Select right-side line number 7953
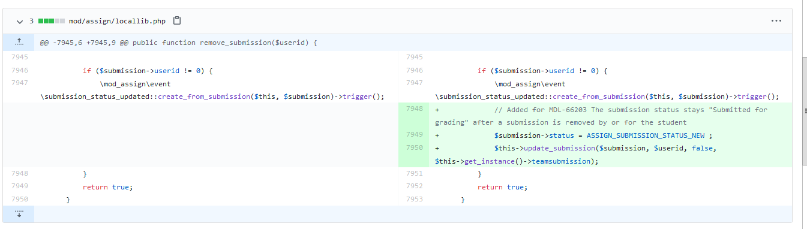 414,200
